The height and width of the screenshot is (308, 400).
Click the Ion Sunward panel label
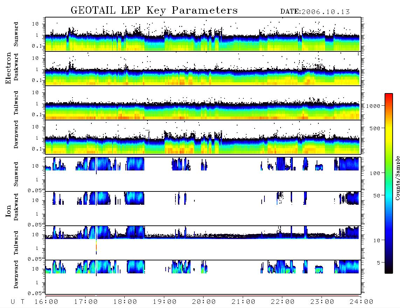click(x=16, y=174)
